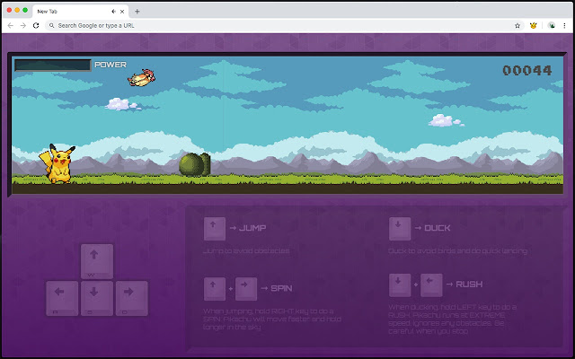Click the 'Duck to avoid birds' description

point(457,251)
